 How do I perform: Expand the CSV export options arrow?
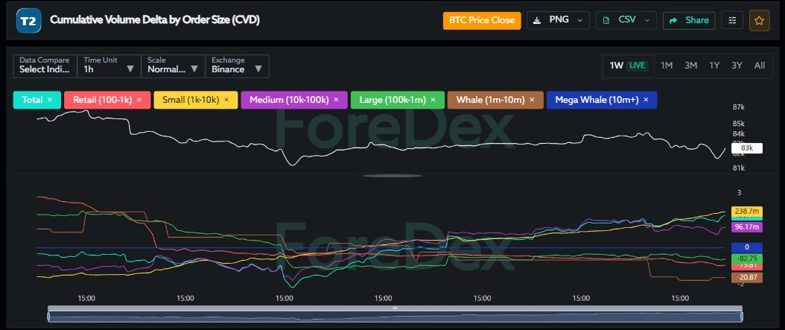point(646,21)
